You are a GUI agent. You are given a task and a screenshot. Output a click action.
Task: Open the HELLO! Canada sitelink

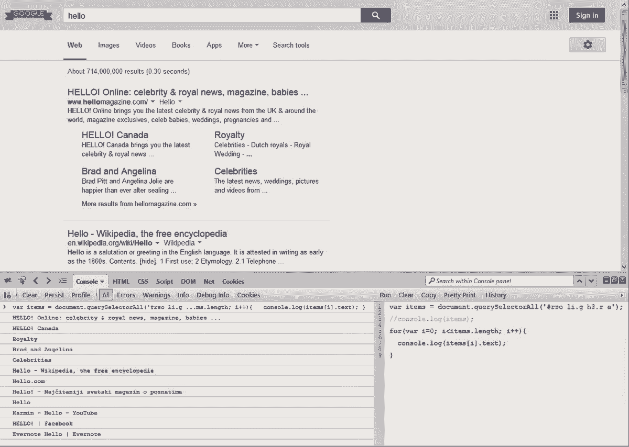(115, 135)
